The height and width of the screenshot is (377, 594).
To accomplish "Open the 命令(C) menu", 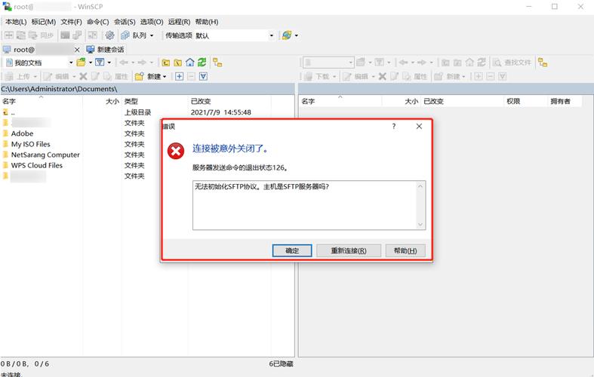I will point(97,22).
